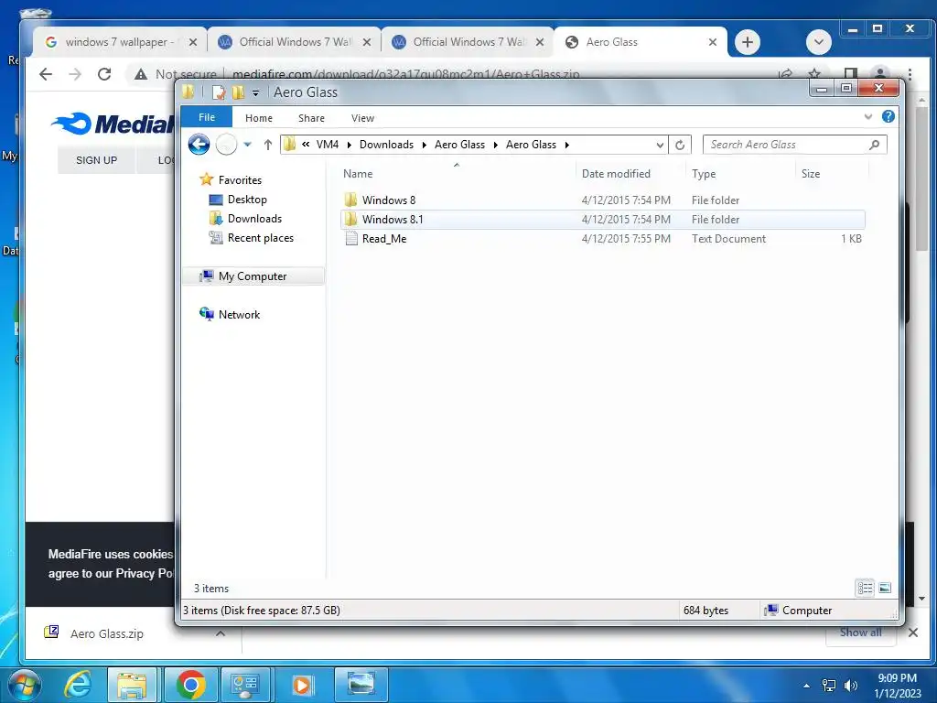This screenshot has height=703, width=937.
Task: Switch to large icons view in status bar
Action: [885, 589]
